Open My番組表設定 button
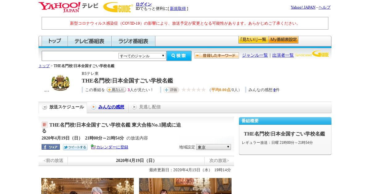 pyautogui.click(x=283, y=40)
